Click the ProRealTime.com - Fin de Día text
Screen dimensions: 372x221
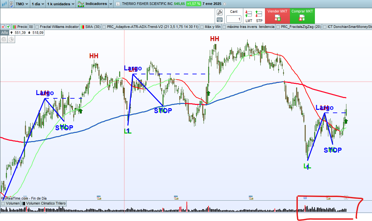click(24, 198)
